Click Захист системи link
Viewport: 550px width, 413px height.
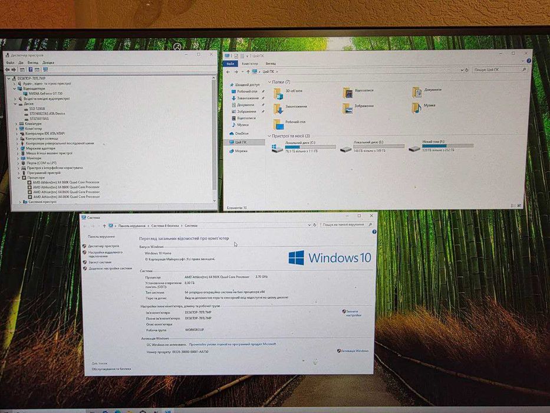(x=100, y=263)
